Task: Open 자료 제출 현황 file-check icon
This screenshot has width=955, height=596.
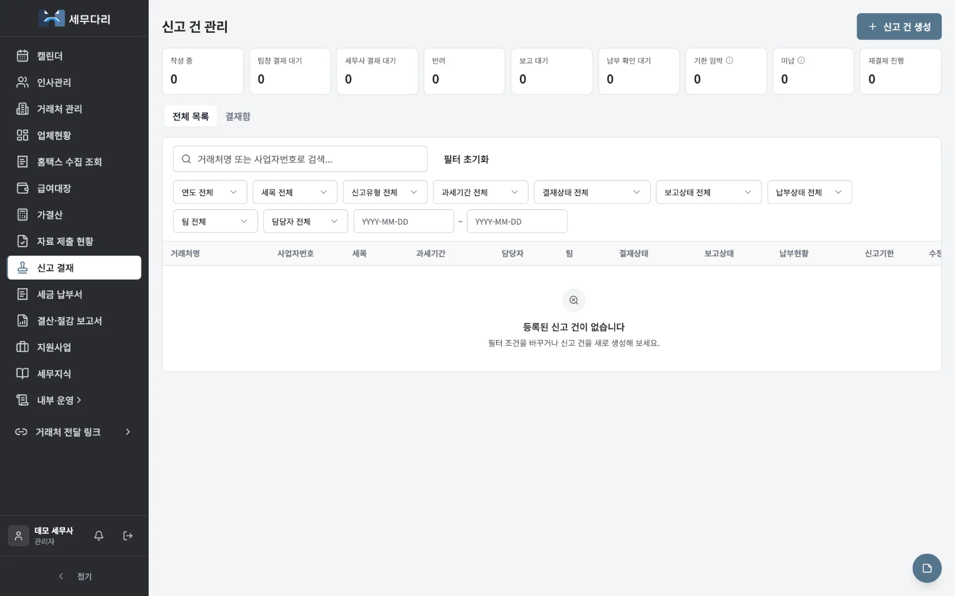Action: (23, 241)
